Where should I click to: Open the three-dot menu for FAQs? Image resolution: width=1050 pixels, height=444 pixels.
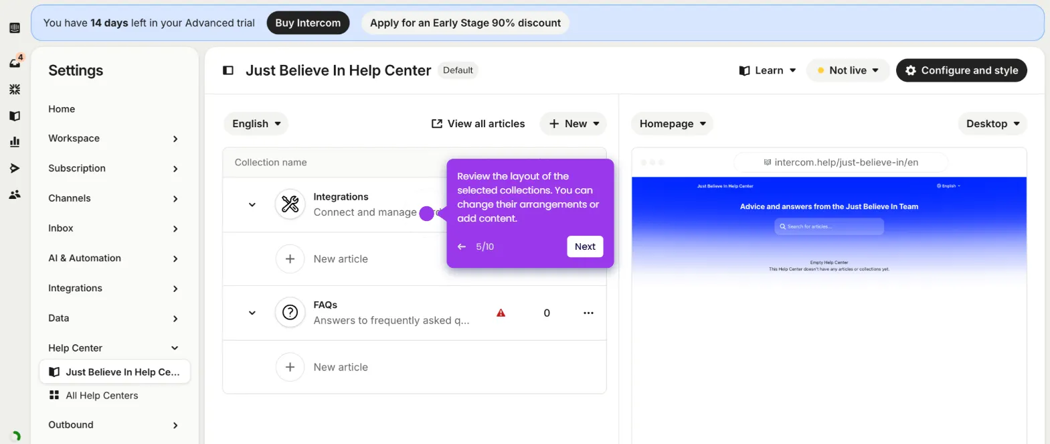(x=588, y=313)
